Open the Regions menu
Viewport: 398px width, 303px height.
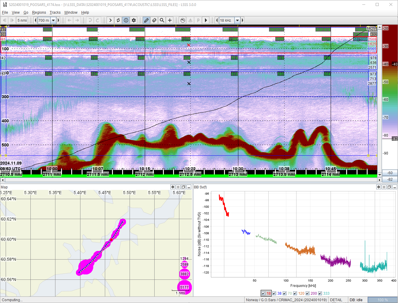[x=39, y=13]
